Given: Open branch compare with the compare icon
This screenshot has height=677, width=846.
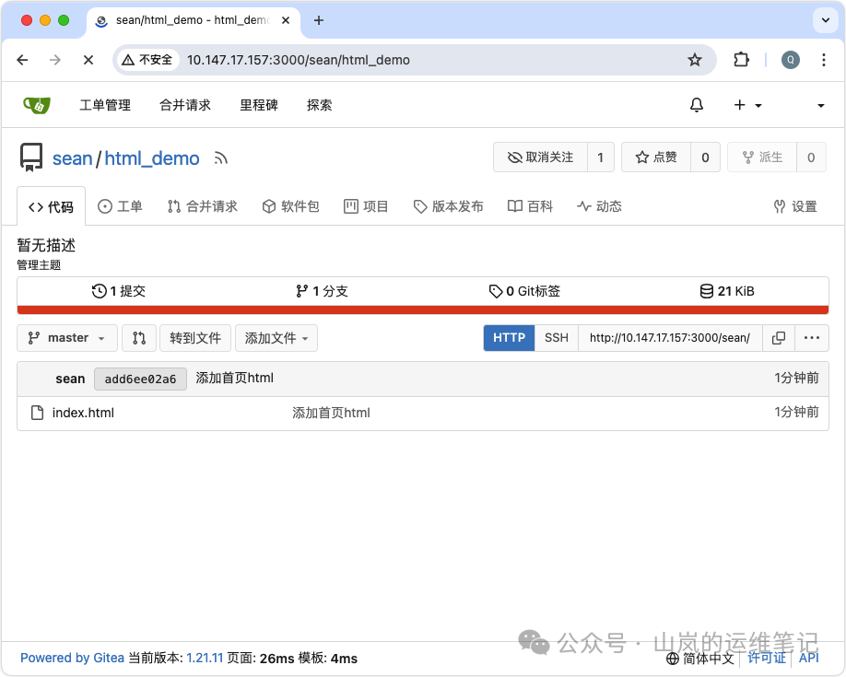Looking at the screenshot, I should (x=139, y=338).
